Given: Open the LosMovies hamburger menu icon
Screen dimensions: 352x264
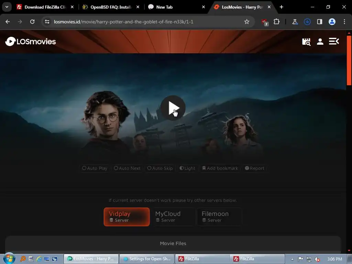Looking at the screenshot, I should (334, 41).
